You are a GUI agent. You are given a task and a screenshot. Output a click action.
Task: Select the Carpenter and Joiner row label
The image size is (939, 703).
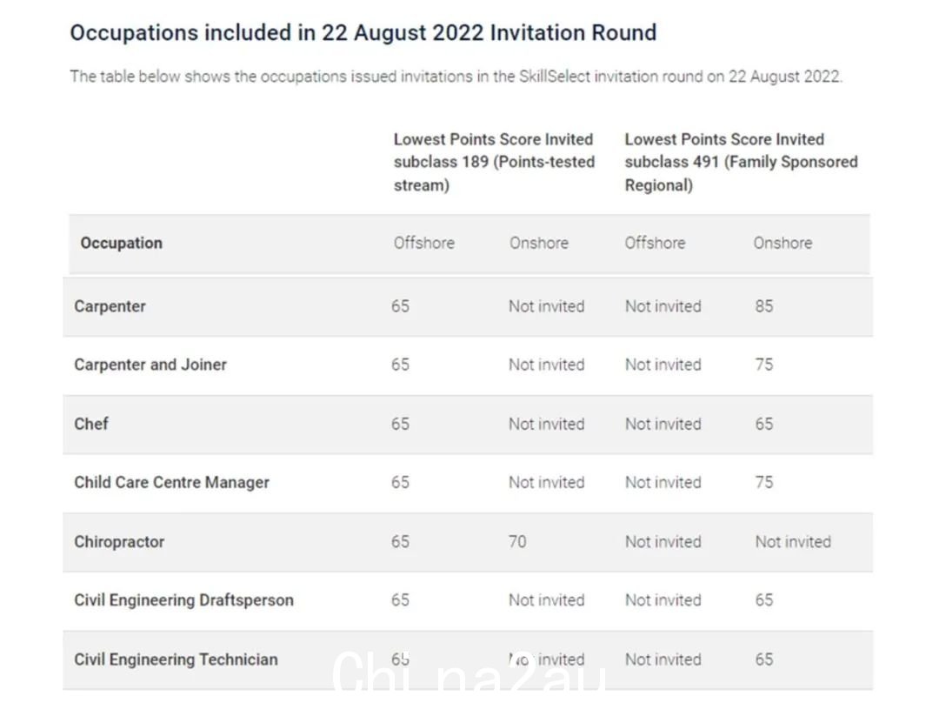pyautogui.click(x=150, y=365)
